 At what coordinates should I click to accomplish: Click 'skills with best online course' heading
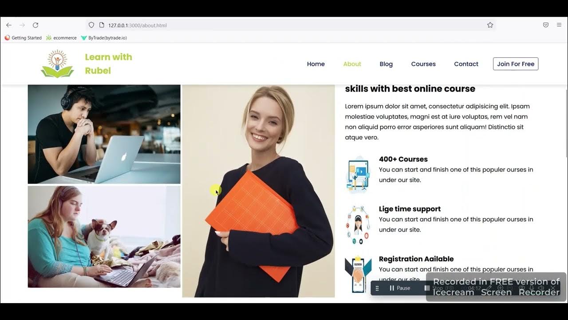click(410, 89)
